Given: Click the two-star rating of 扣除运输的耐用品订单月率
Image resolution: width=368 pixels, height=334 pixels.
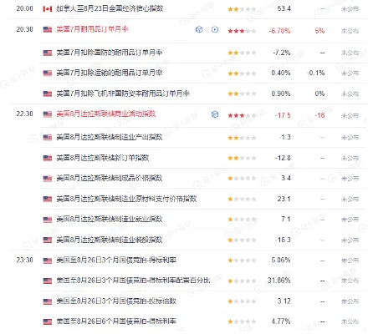Looking at the screenshot, I should pyautogui.click(x=242, y=73).
